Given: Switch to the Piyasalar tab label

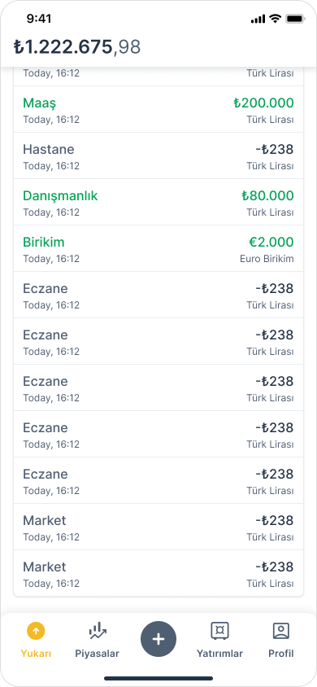Looking at the screenshot, I should 97,654.
